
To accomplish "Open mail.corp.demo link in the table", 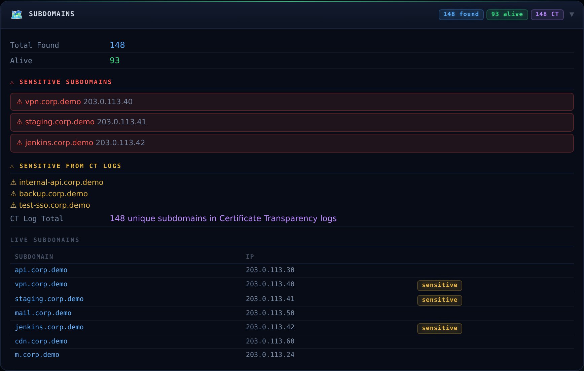I will coord(43,313).
